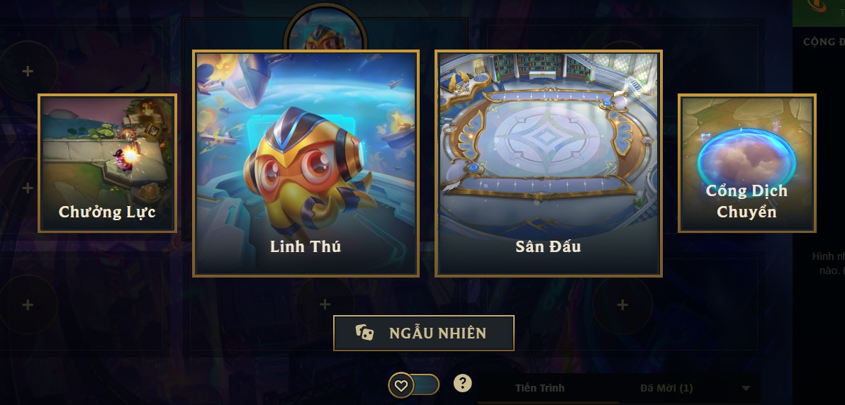The height and width of the screenshot is (405, 845).
Task: Click the plus slot beneath Linh Thú card
Action: [325, 305]
